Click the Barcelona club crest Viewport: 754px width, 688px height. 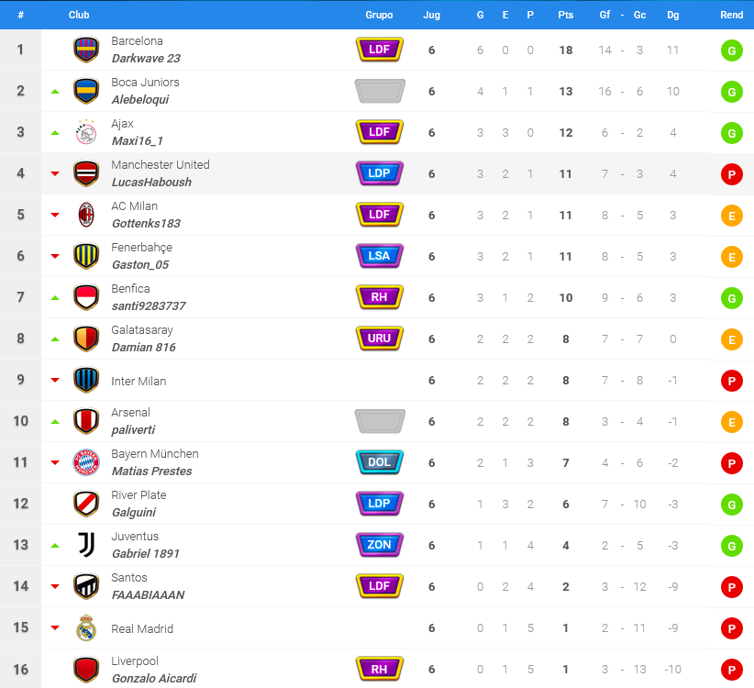pyautogui.click(x=86, y=50)
